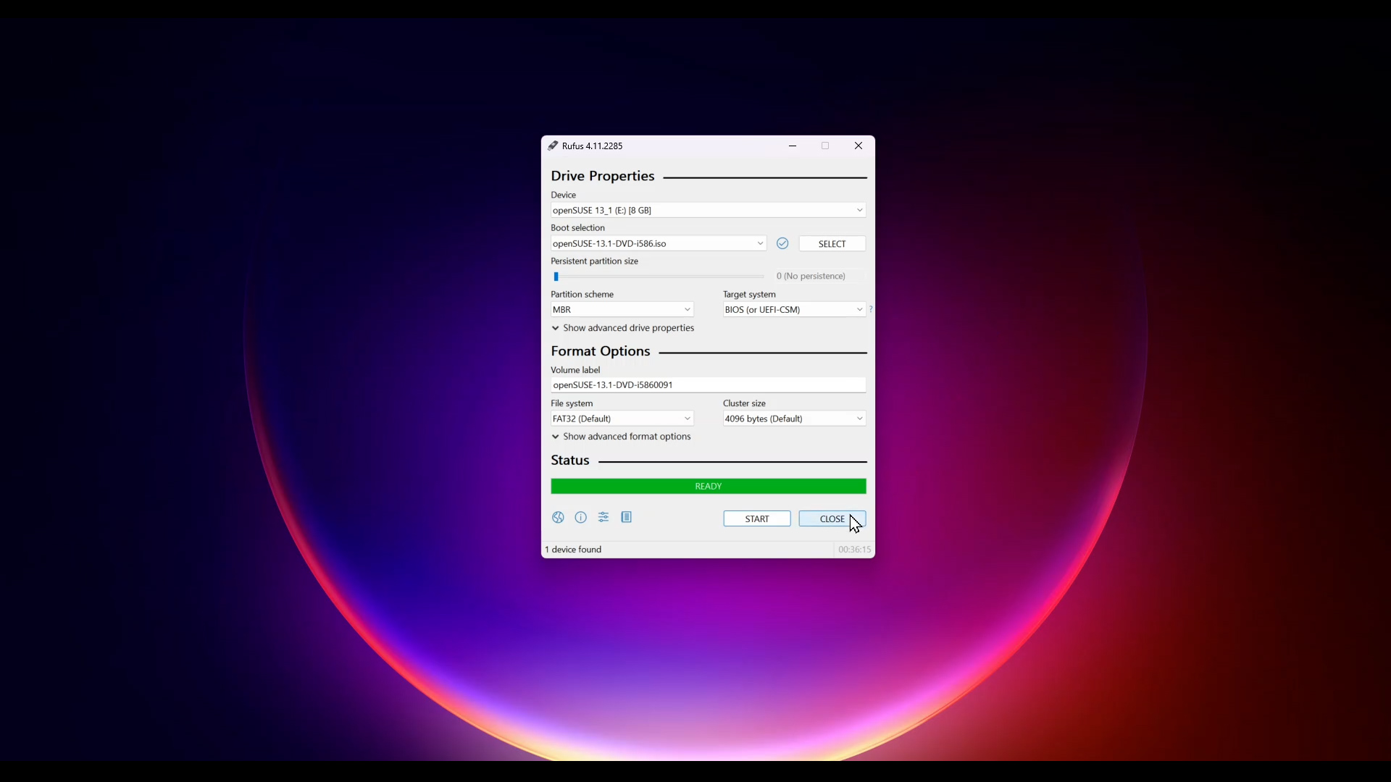
Task: Click CLOSE to exit Rufus
Action: [x=831, y=518]
